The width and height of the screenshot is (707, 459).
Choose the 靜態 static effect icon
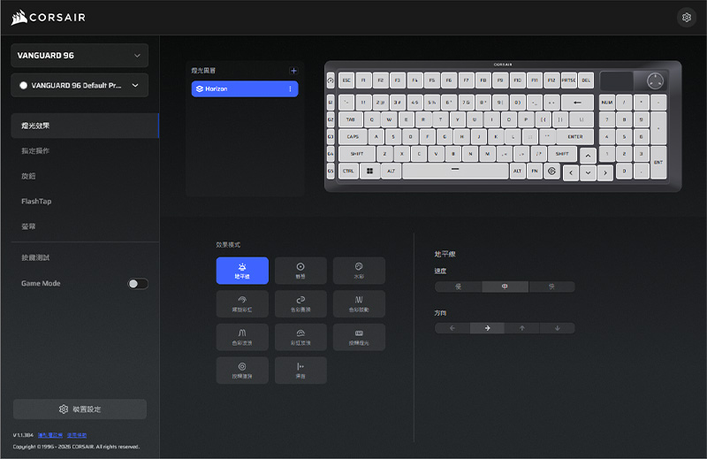300,270
